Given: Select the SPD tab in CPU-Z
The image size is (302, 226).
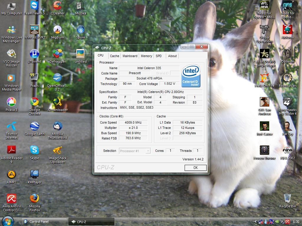Looking at the screenshot, I should coord(159,56).
